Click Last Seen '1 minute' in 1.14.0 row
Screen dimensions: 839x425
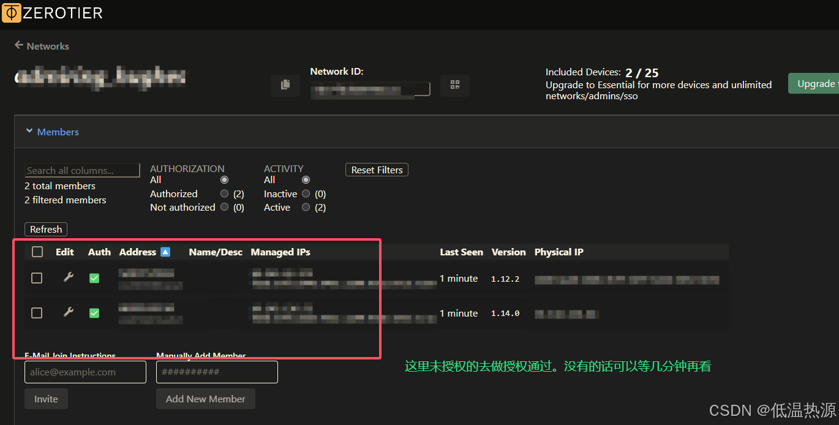459,313
